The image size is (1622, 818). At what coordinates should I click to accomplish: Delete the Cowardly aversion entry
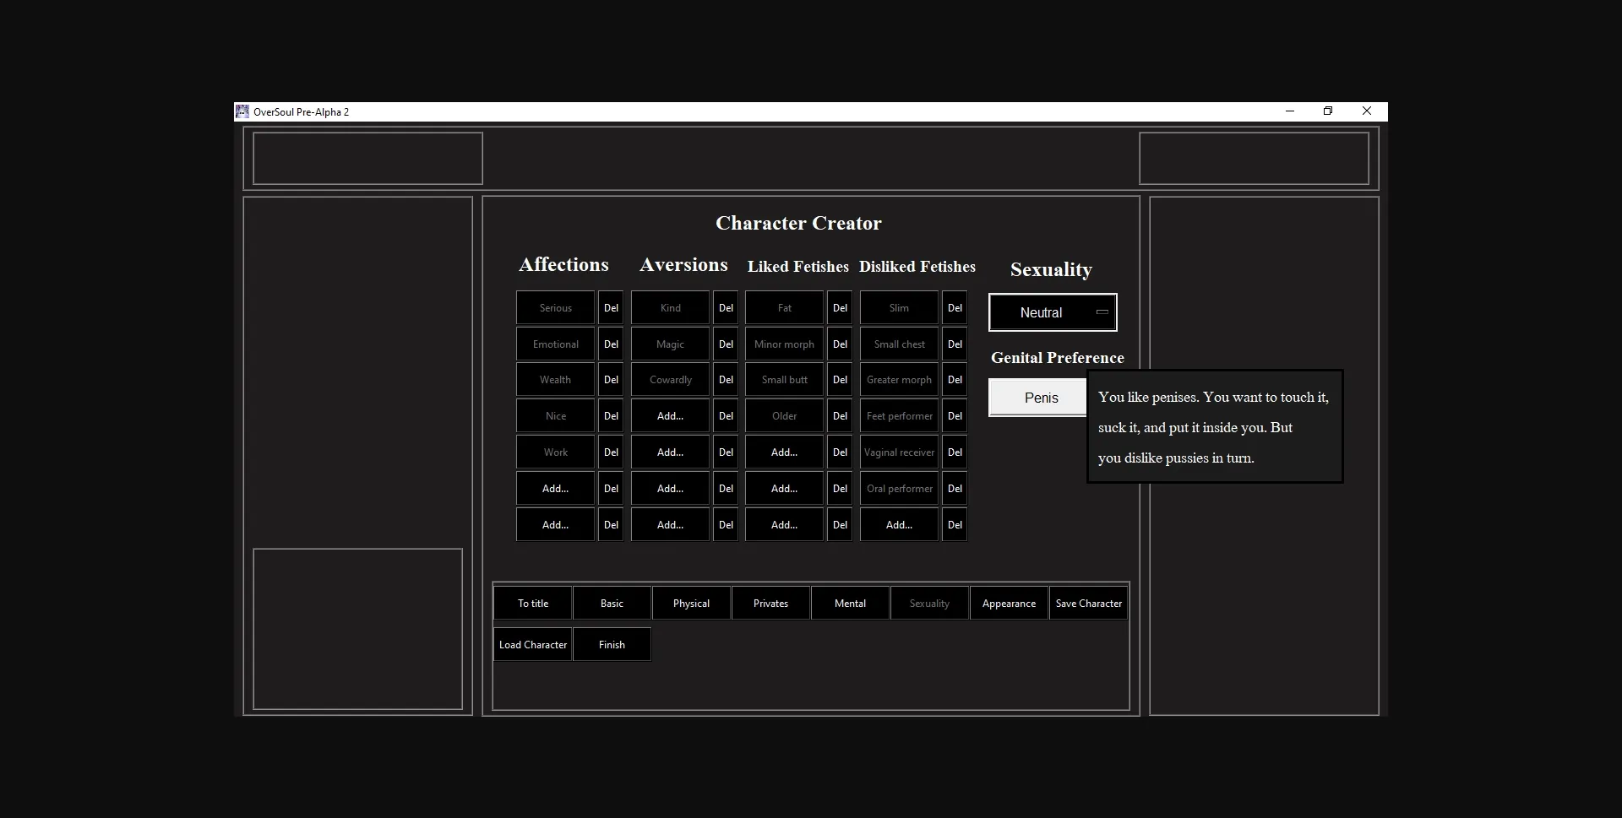[726, 380]
